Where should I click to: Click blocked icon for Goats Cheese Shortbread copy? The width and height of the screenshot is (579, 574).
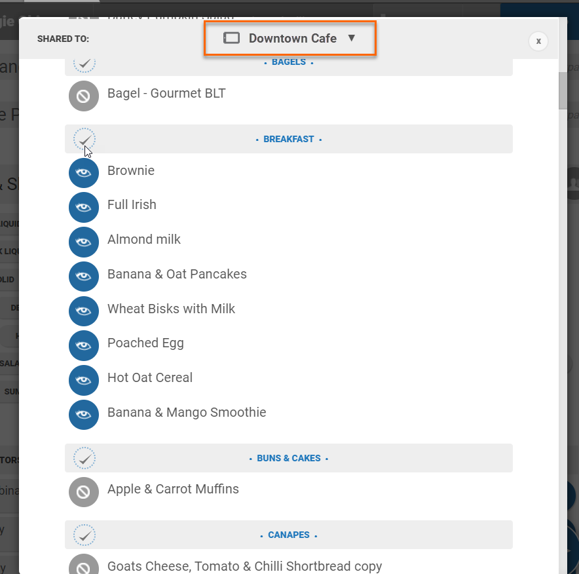point(83,566)
